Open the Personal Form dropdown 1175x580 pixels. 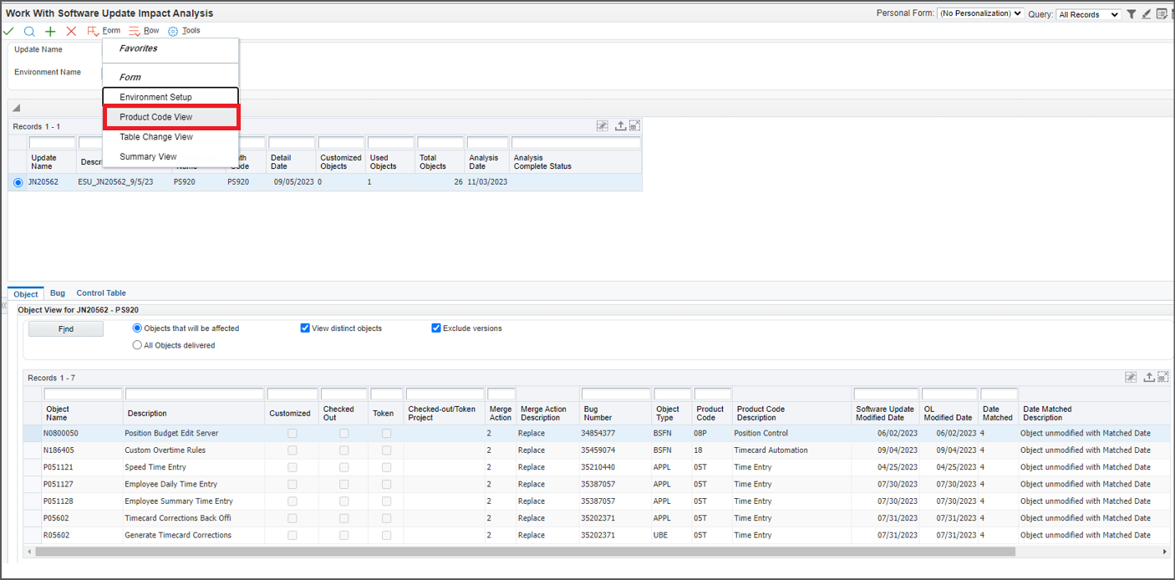pyautogui.click(x=980, y=14)
